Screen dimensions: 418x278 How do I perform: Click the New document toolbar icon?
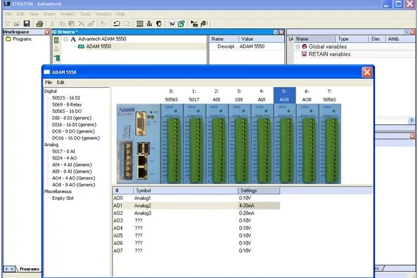(7, 24)
